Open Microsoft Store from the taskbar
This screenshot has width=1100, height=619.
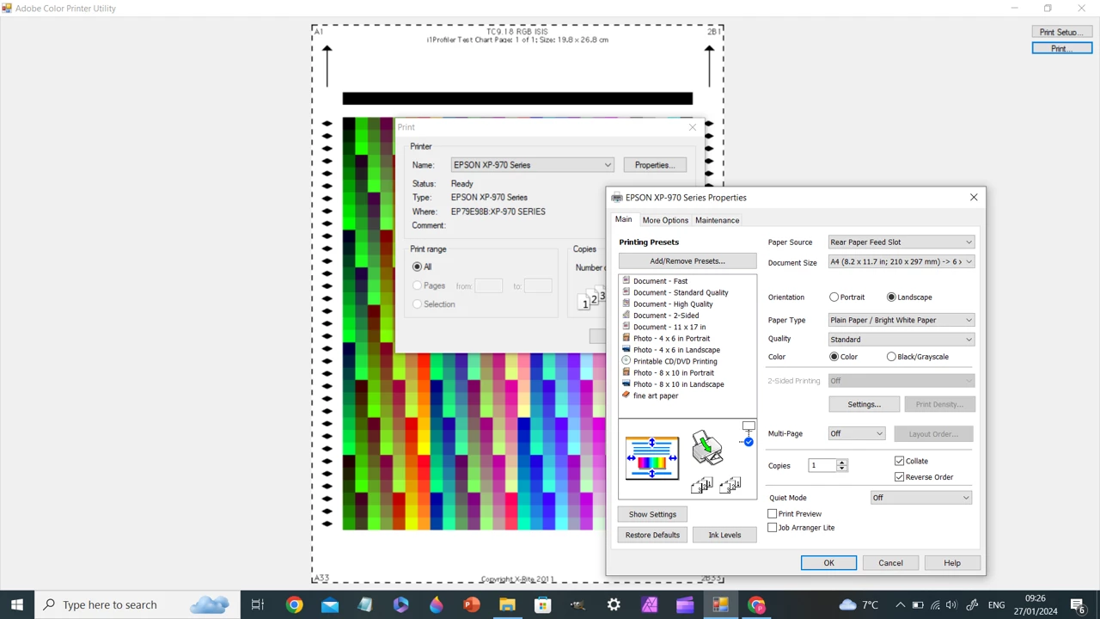tap(542, 604)
